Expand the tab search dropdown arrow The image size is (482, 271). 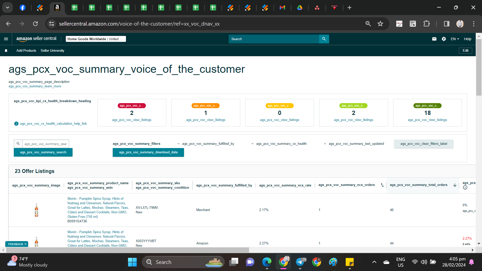pyautogui.click(x=8, y=8)
